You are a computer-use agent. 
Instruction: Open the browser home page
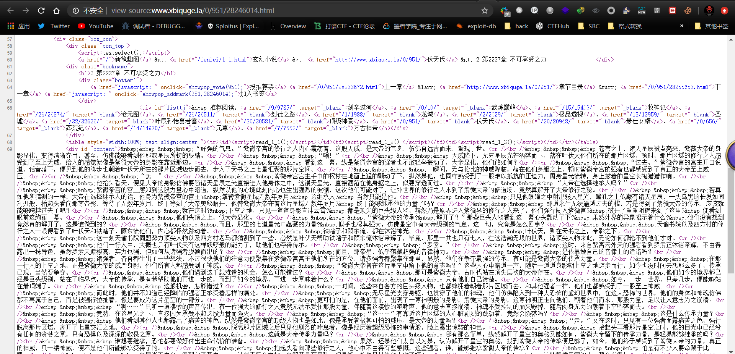56,10
